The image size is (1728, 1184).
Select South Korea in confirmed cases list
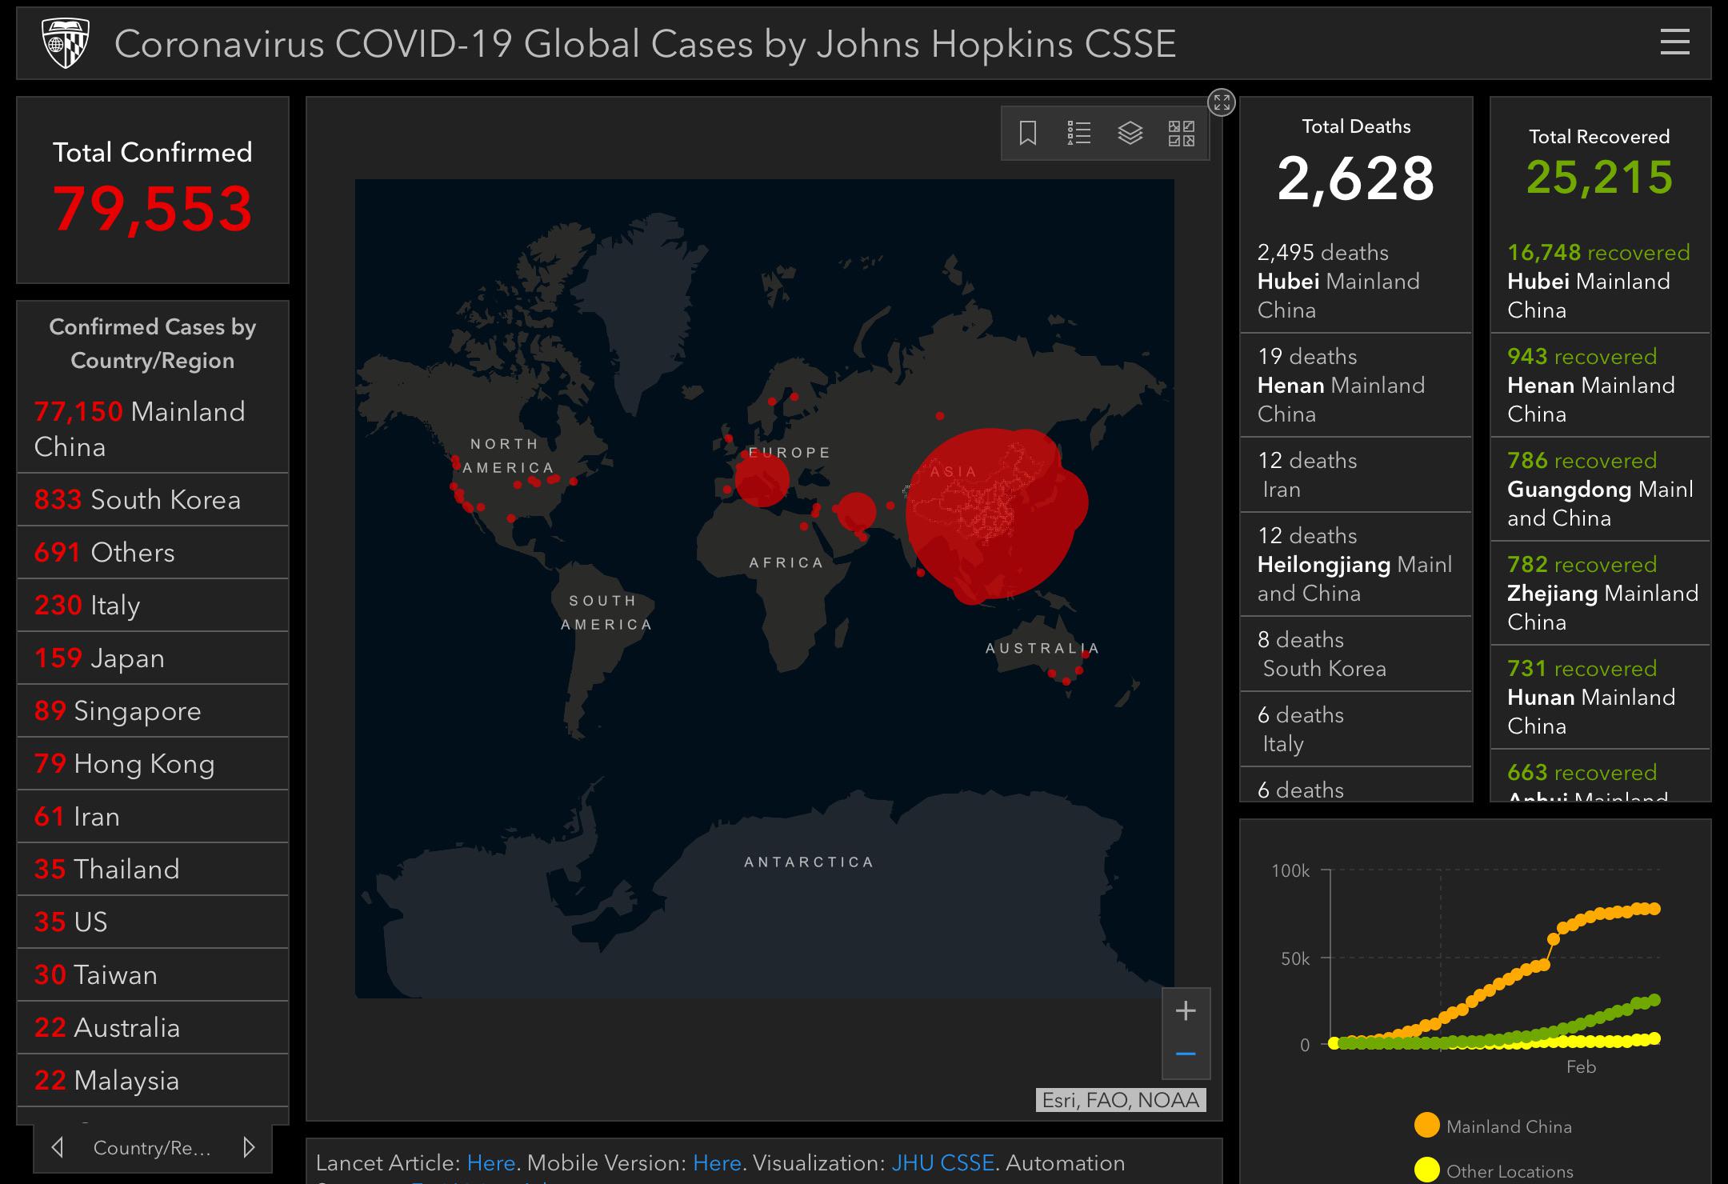point(152,500)
